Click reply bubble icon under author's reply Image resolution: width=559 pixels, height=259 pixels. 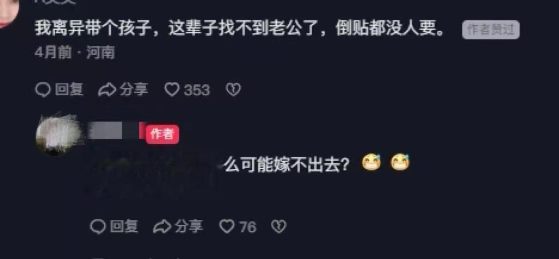pyautogui.click(x=98, y=227)
